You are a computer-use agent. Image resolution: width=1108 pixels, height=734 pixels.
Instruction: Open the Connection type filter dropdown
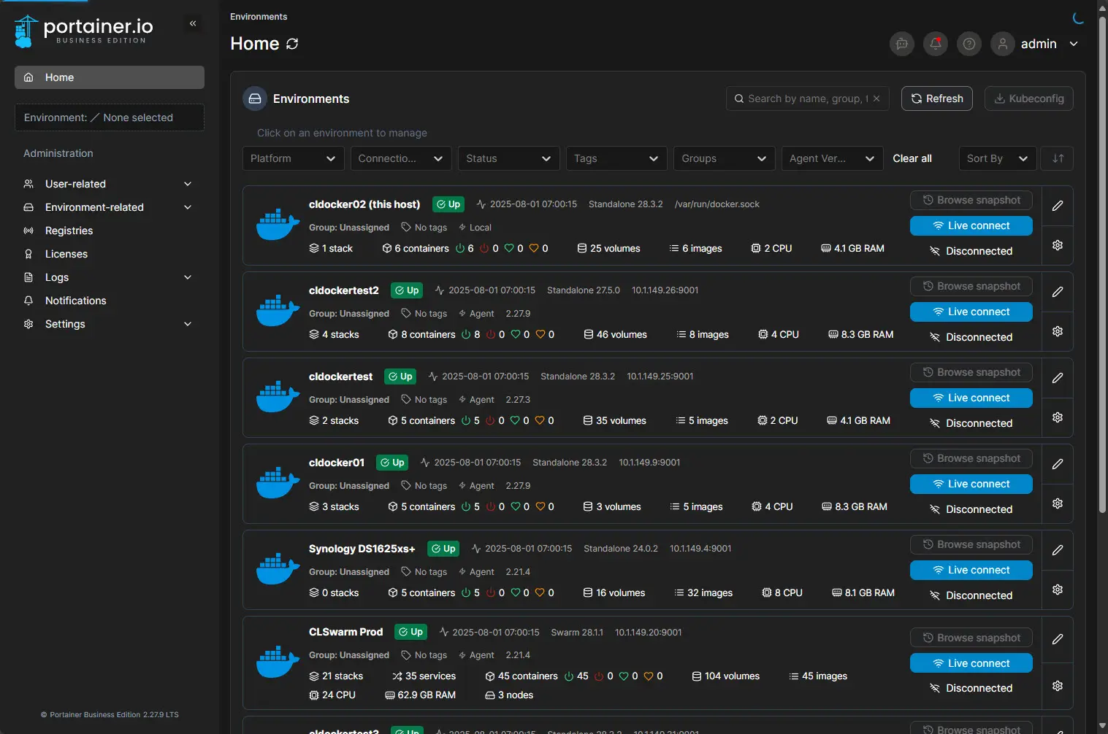[401, 158]
